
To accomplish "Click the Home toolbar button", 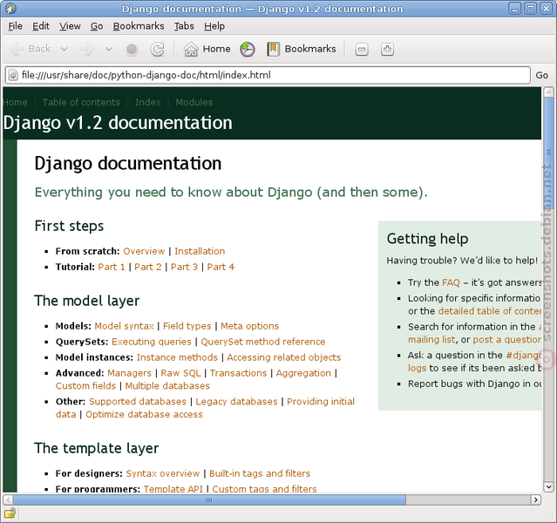I will pyautogui.click(x=207, y=49).
